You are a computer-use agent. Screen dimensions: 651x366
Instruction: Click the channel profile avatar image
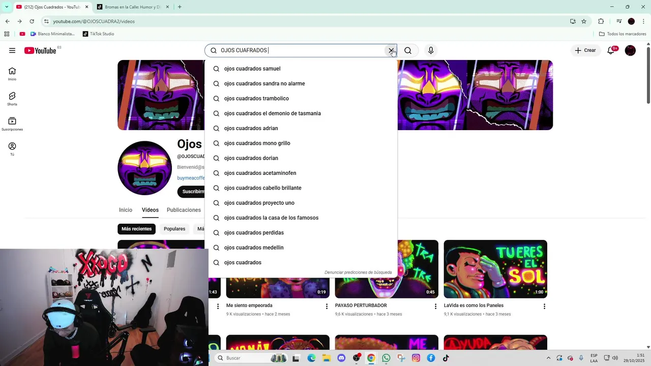(145, 168)
